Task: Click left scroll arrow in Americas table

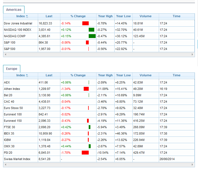Action: 5,55
